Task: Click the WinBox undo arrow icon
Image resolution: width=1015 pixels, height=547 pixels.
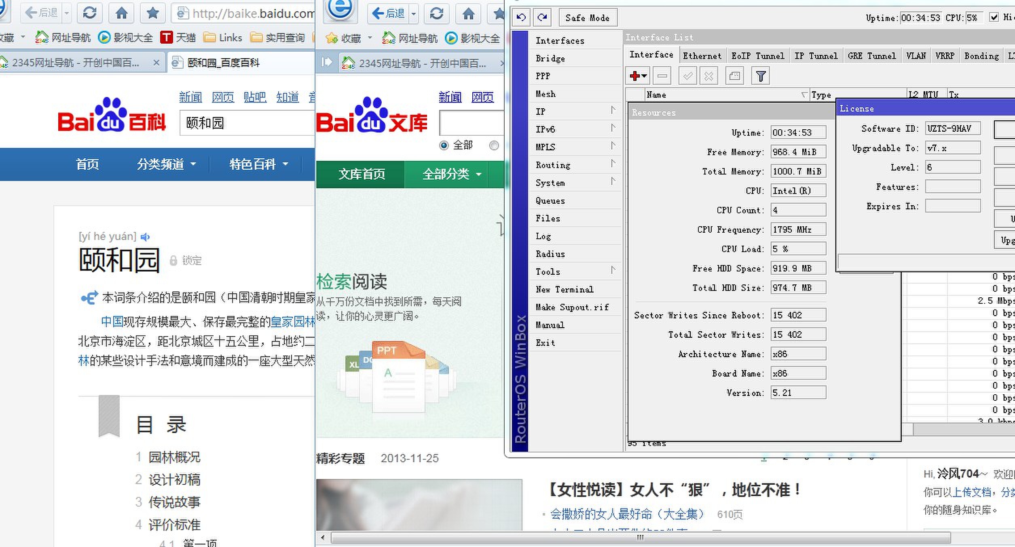Action: (521, 17)
